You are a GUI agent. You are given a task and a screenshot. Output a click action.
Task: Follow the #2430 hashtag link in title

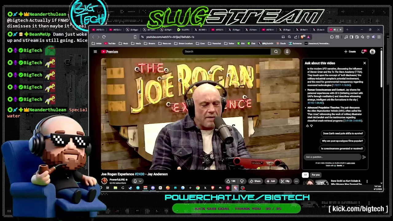[x=139, y=174]
